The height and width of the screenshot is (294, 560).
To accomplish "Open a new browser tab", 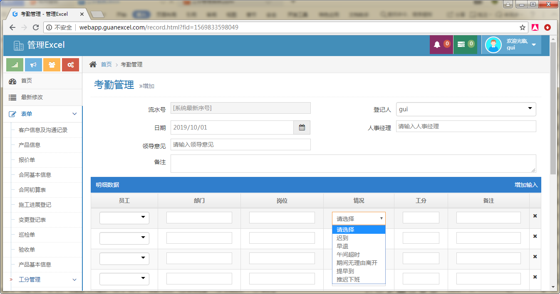I will click(97, 15).
